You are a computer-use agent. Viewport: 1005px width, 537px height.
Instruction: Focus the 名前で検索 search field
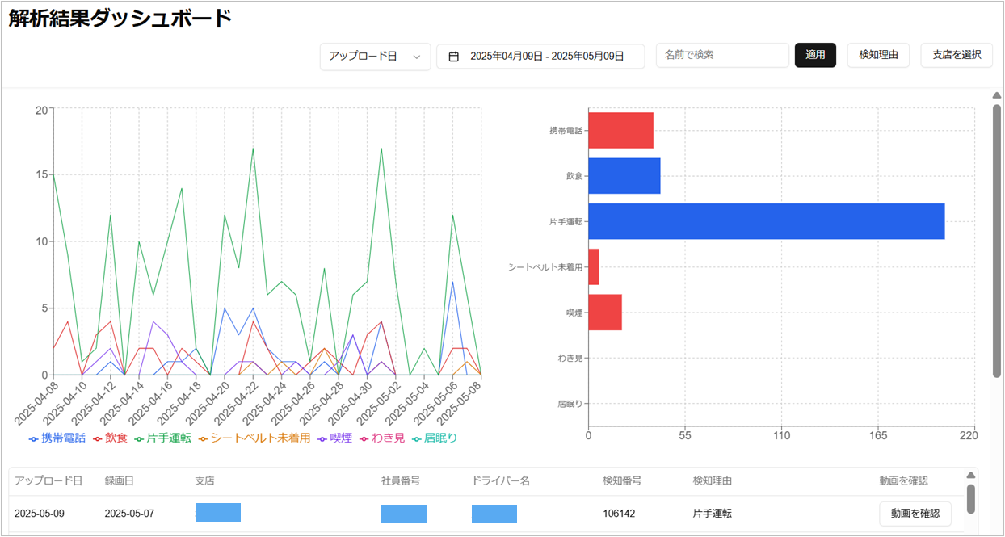pos(722,55)
